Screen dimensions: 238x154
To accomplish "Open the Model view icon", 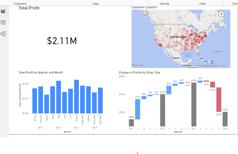I will click(3, 34).
